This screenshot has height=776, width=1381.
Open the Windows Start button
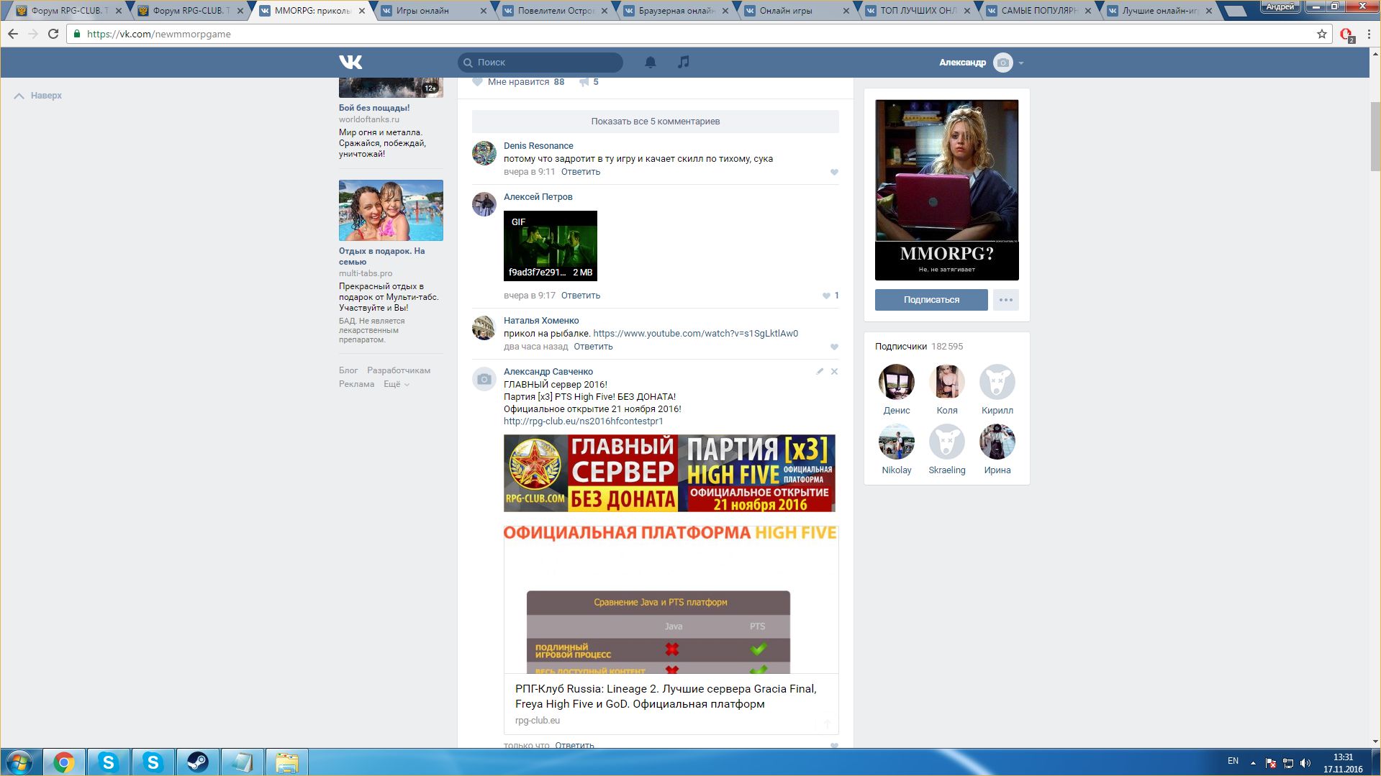click(19, 762)
